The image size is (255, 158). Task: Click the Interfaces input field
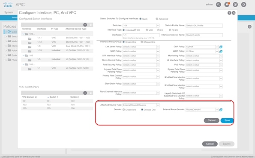coord(141,35)
